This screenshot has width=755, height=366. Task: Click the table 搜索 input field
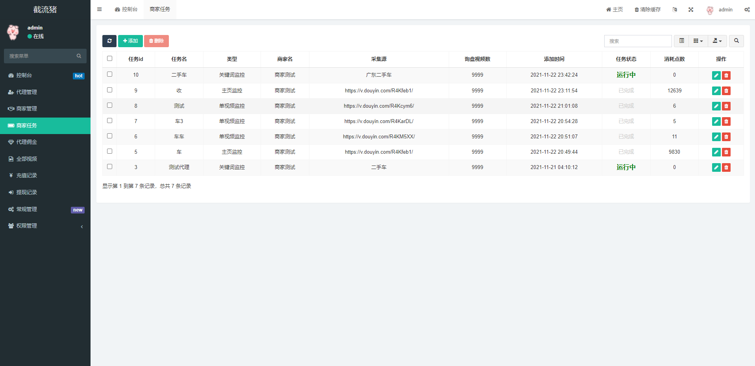click(638, 41)
